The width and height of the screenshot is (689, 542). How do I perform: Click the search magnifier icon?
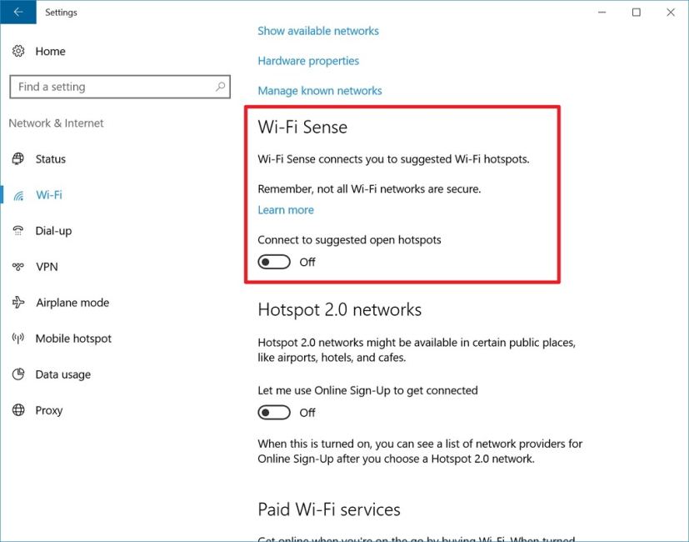click(221, 87)
